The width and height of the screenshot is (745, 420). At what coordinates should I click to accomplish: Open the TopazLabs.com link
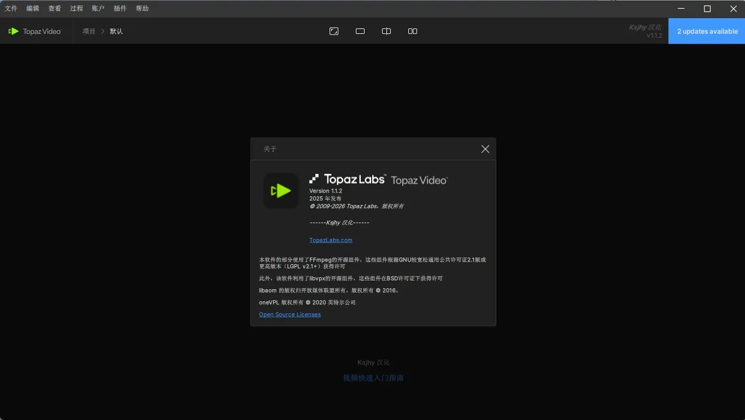pos(330,240)
